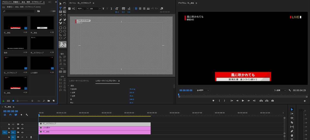Viewport: 310px width, 140px height.
Task: Switch project panel to list view
Action: (x=8, y=101)
